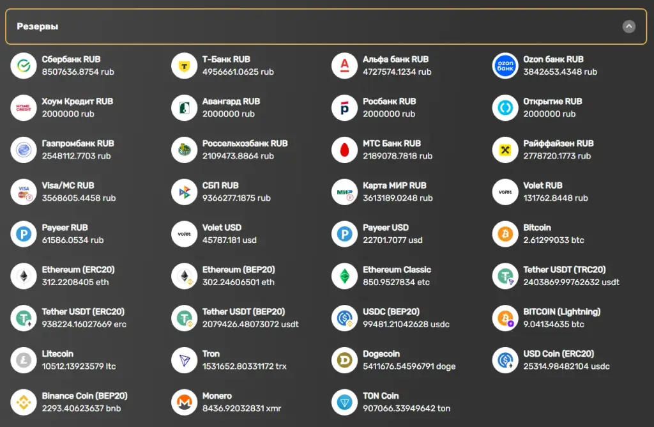
Task: Click the Газпромбанк RUB icon
Action: 24,150
